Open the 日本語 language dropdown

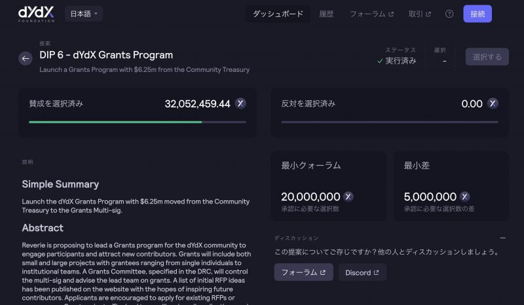coord(84,14)
